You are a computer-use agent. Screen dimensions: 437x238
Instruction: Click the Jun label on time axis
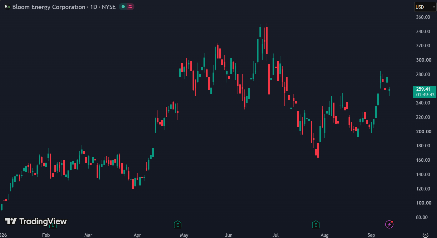(229, 235)
